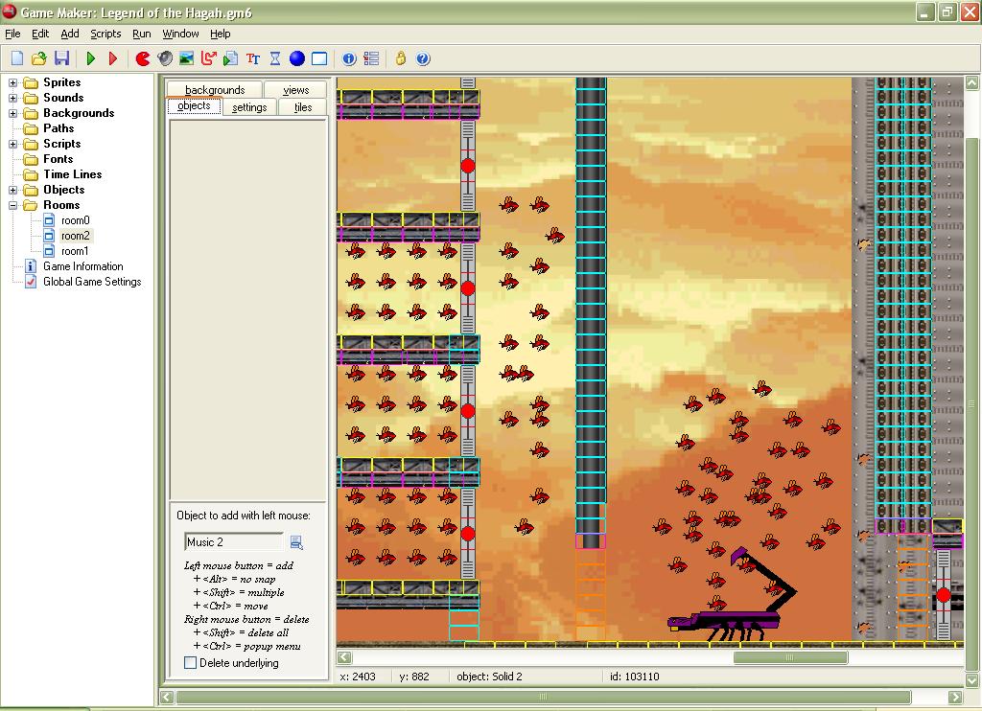This screenshot has height=711, width=982.
Task: Add a script using the document icon
Action: point(230,58)
